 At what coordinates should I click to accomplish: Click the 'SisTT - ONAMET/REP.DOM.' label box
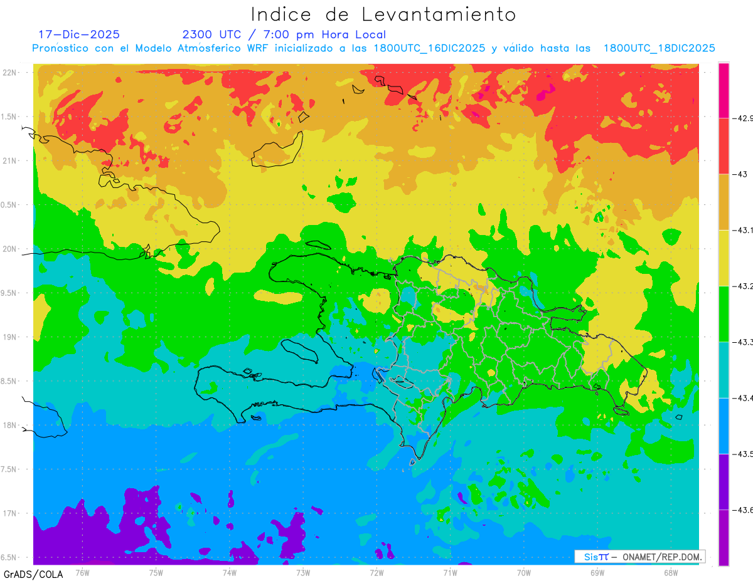639,557
